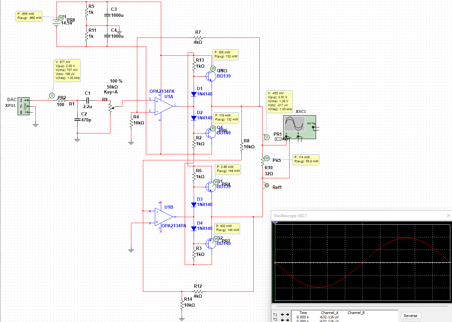Move cursor T1 right with arrow
Image resolution: width=452 pixels, height=322 pixels.
pos(288,315)
